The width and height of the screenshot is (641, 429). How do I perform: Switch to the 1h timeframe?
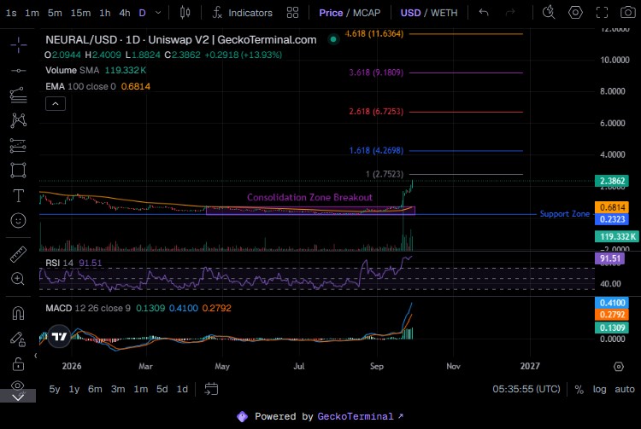(104, 13)
